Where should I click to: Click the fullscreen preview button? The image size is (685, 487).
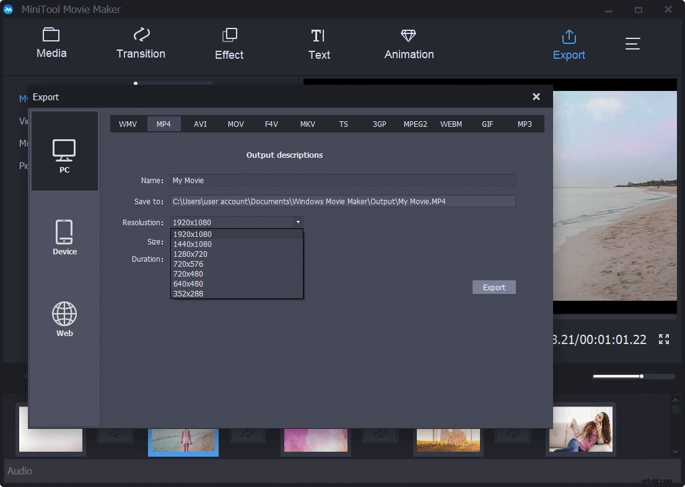point(663,339)
